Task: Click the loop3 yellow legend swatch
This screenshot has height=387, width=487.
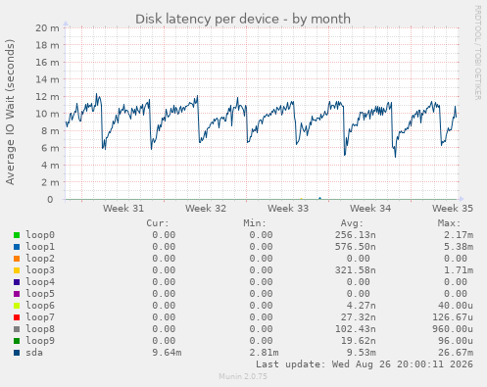Action: [x=17, y=270]
